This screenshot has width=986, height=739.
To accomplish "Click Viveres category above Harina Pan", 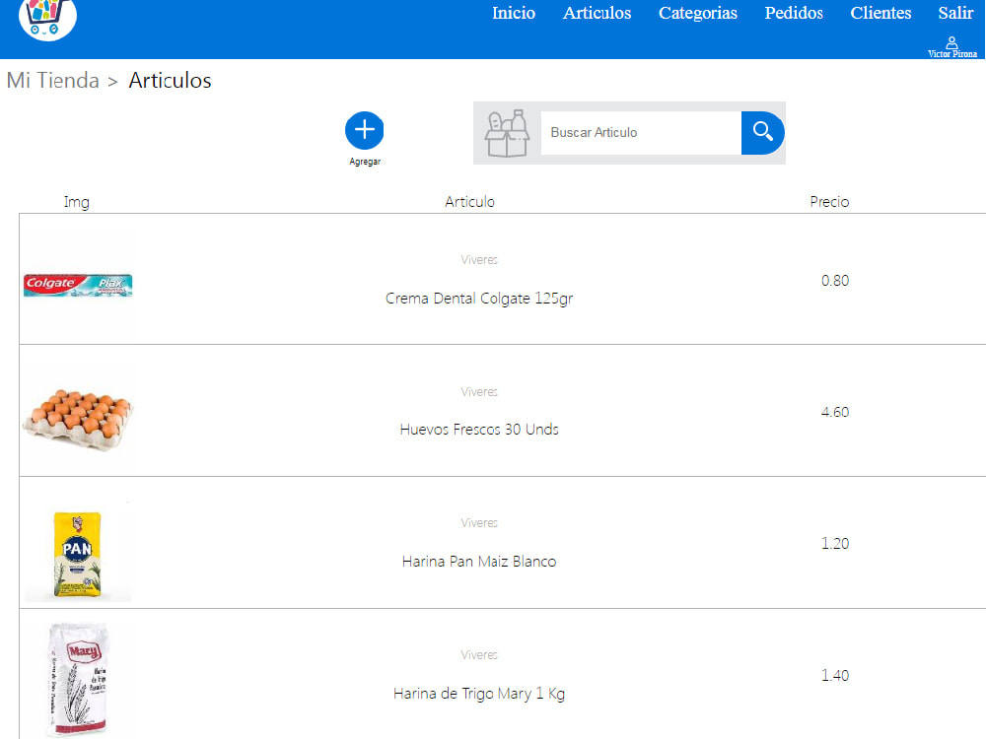I will [x=479, y=523].
